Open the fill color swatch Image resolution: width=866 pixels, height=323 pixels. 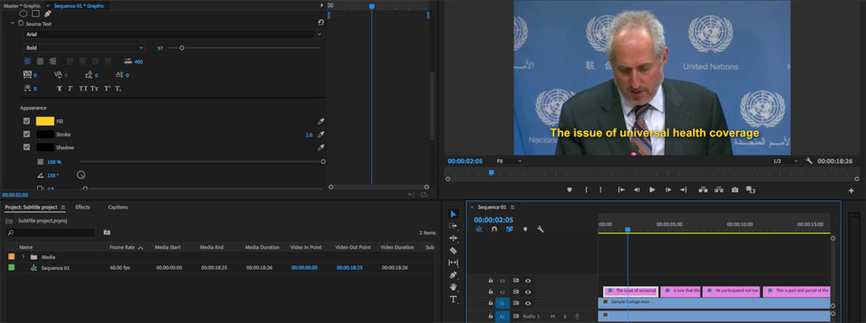click(46, 121)
